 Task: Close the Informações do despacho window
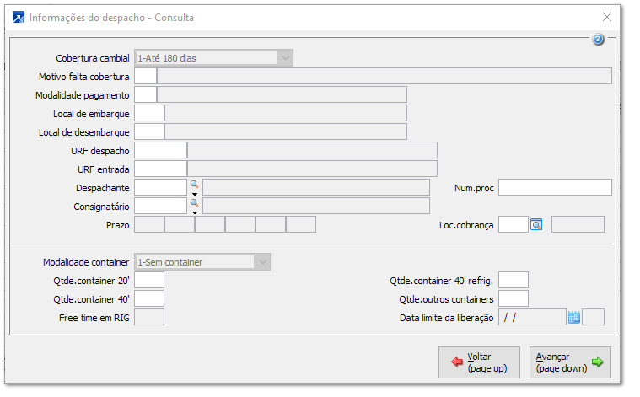point(607,17)
